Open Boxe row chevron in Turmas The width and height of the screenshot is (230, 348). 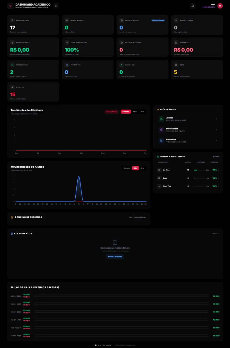pos(218,178)
